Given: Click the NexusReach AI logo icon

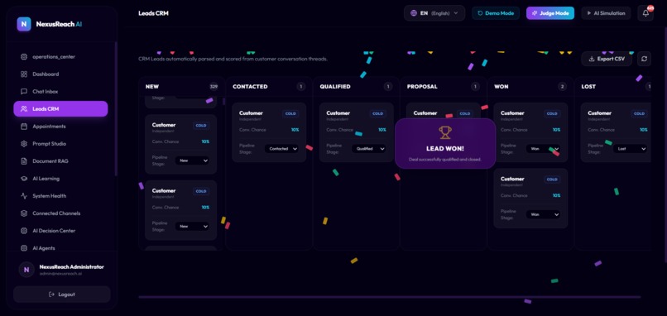Looking at the screenshot, I should pos(24,24).
